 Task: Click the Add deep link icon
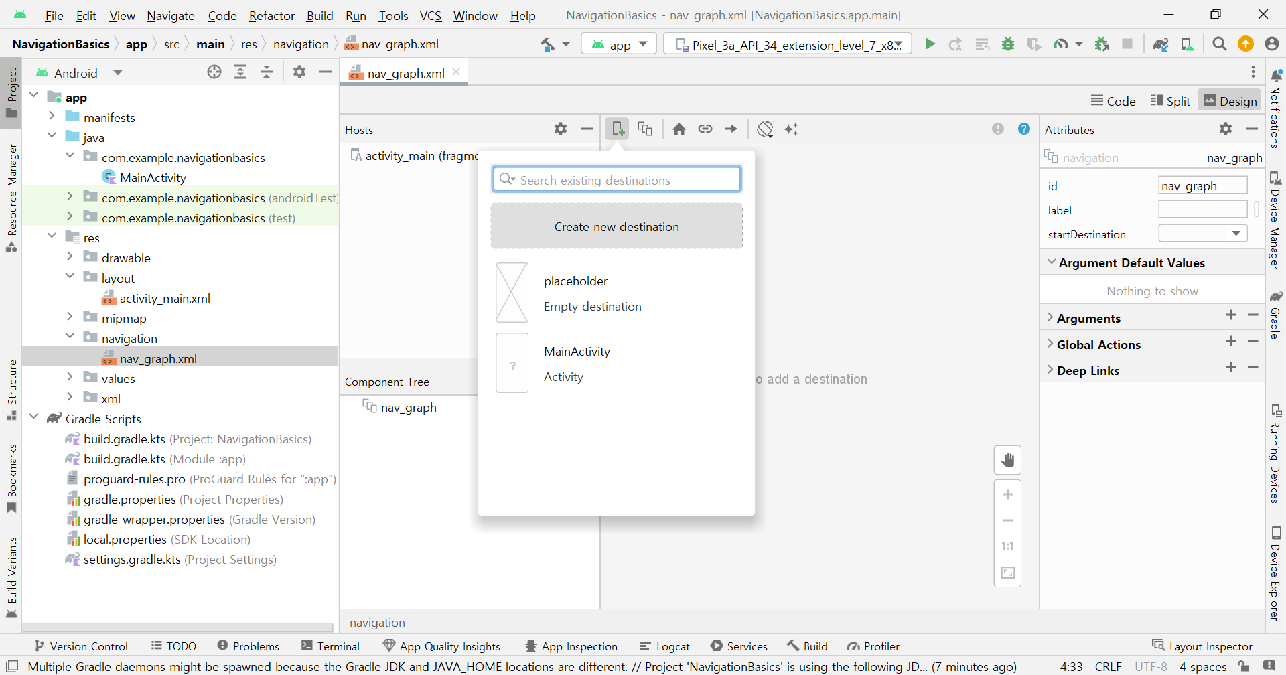pyautogui.click(x=705, y=129)
